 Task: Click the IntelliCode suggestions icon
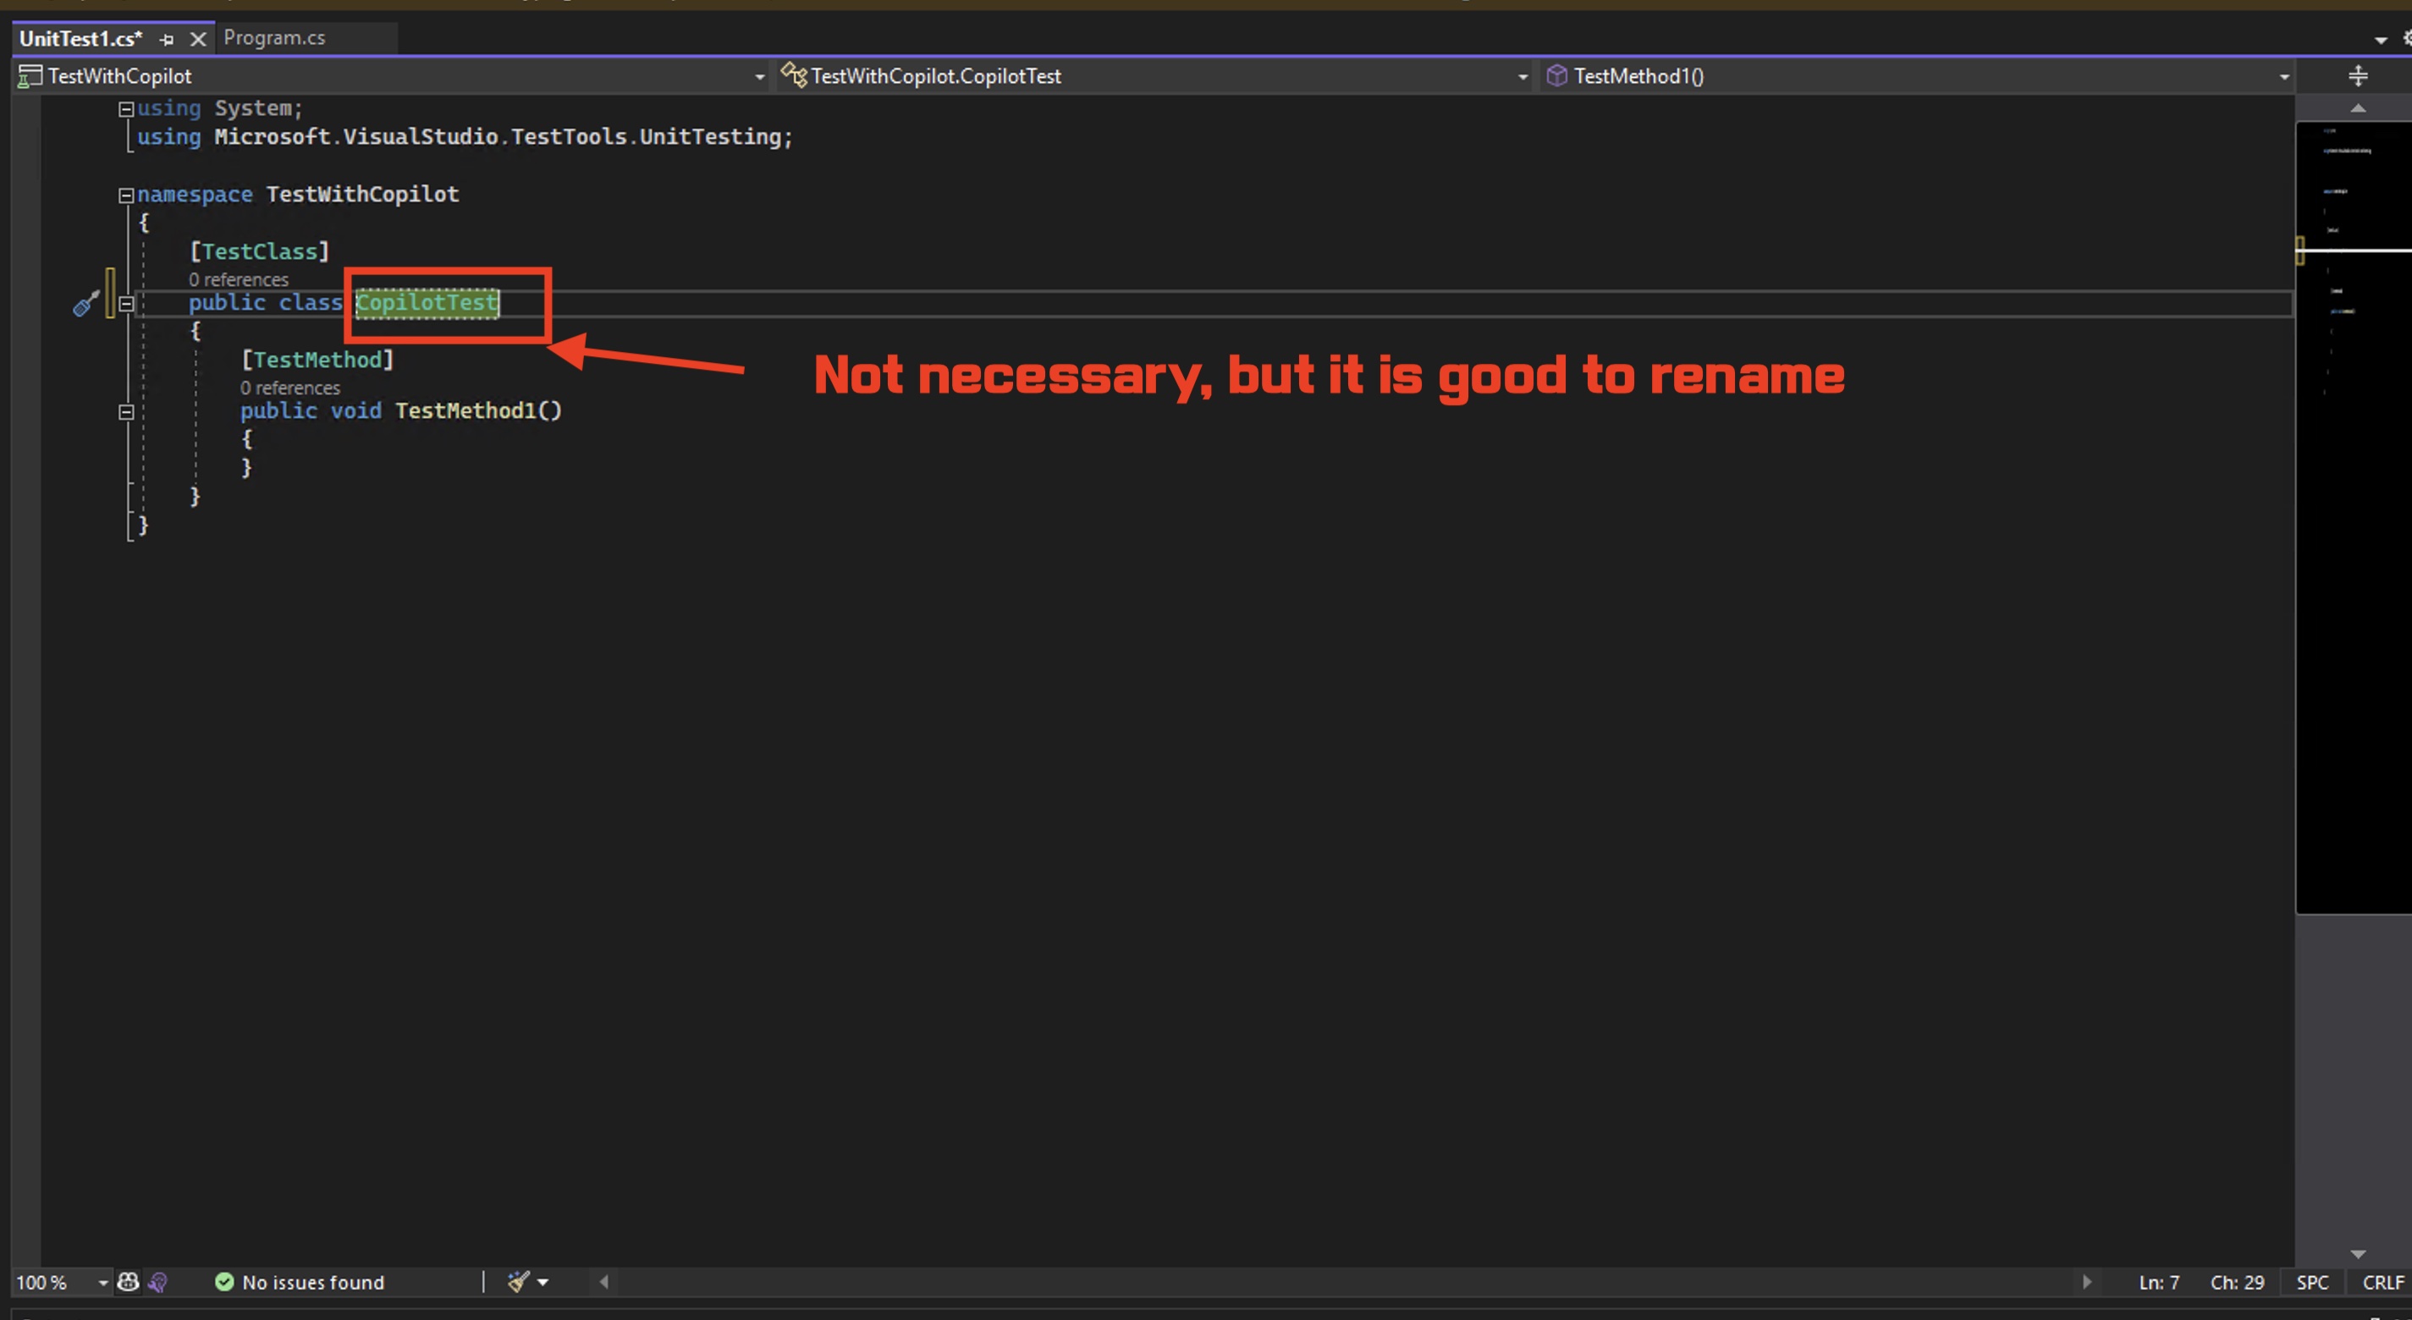coord(157,1282)
